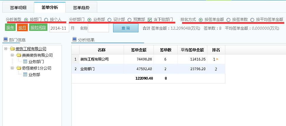Image resolution: width=286 pixels, height=126 pixels.
Task: Click the 分析结果 panel monitor icon
Action: [x=75, y=40]
